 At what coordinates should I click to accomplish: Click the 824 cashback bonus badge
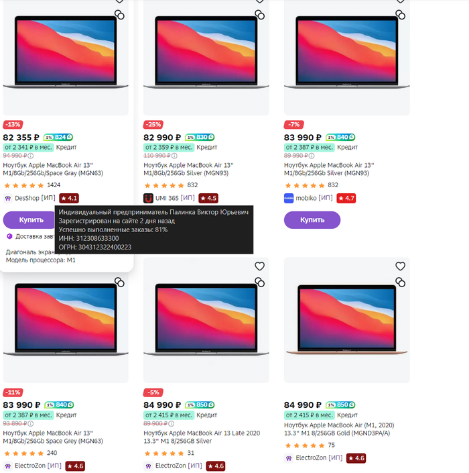pyautogui.click(x=59, y=137)
